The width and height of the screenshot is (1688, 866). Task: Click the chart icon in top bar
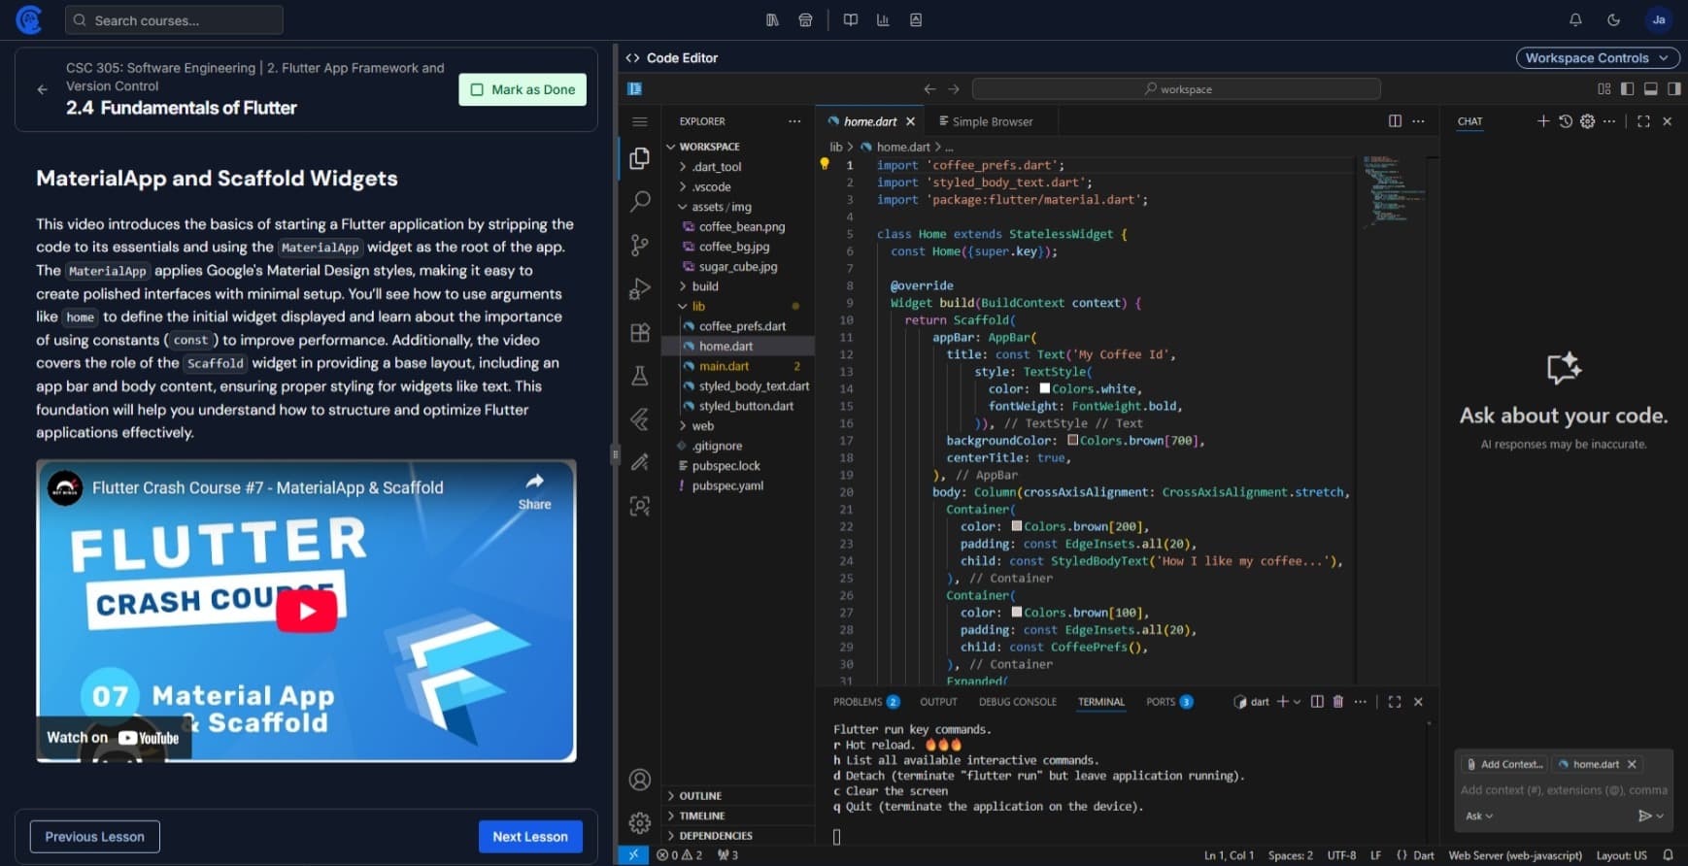pyautogui.click(x=883, y=19)
